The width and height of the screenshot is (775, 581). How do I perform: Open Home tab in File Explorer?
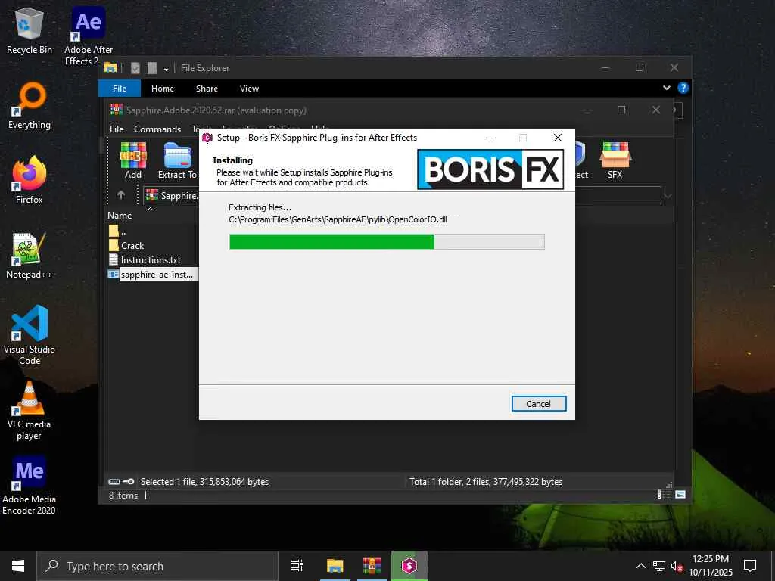pos(163,89)
